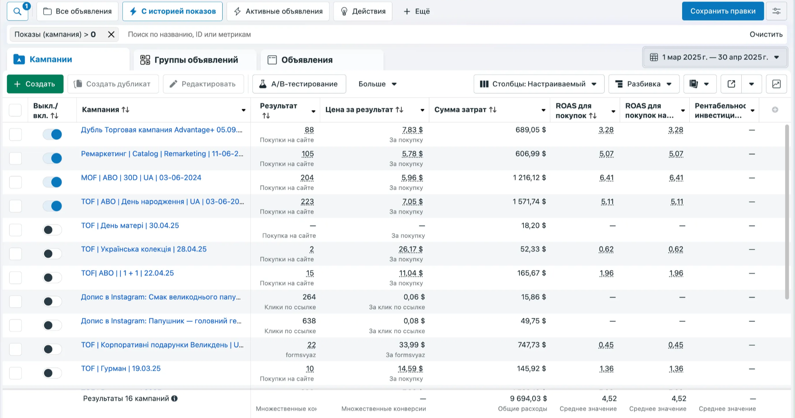The width and height of the screenshot is (795, 418).
Task: Sort by ROAS для покупок arrows
Action: [593, 116]
